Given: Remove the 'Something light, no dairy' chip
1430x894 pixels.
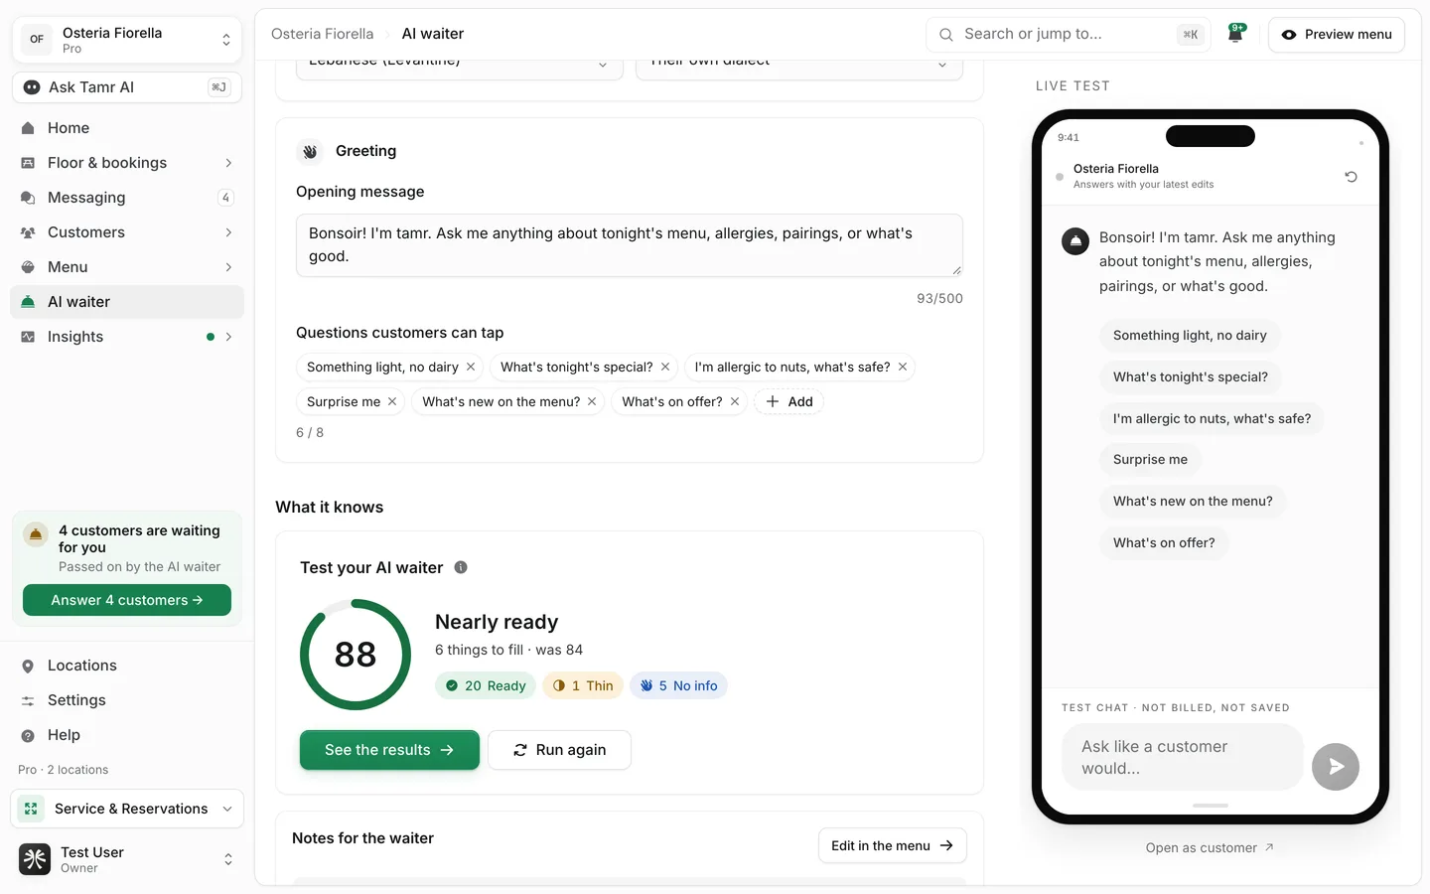Looking at the screenshot, I should [471, 368].
